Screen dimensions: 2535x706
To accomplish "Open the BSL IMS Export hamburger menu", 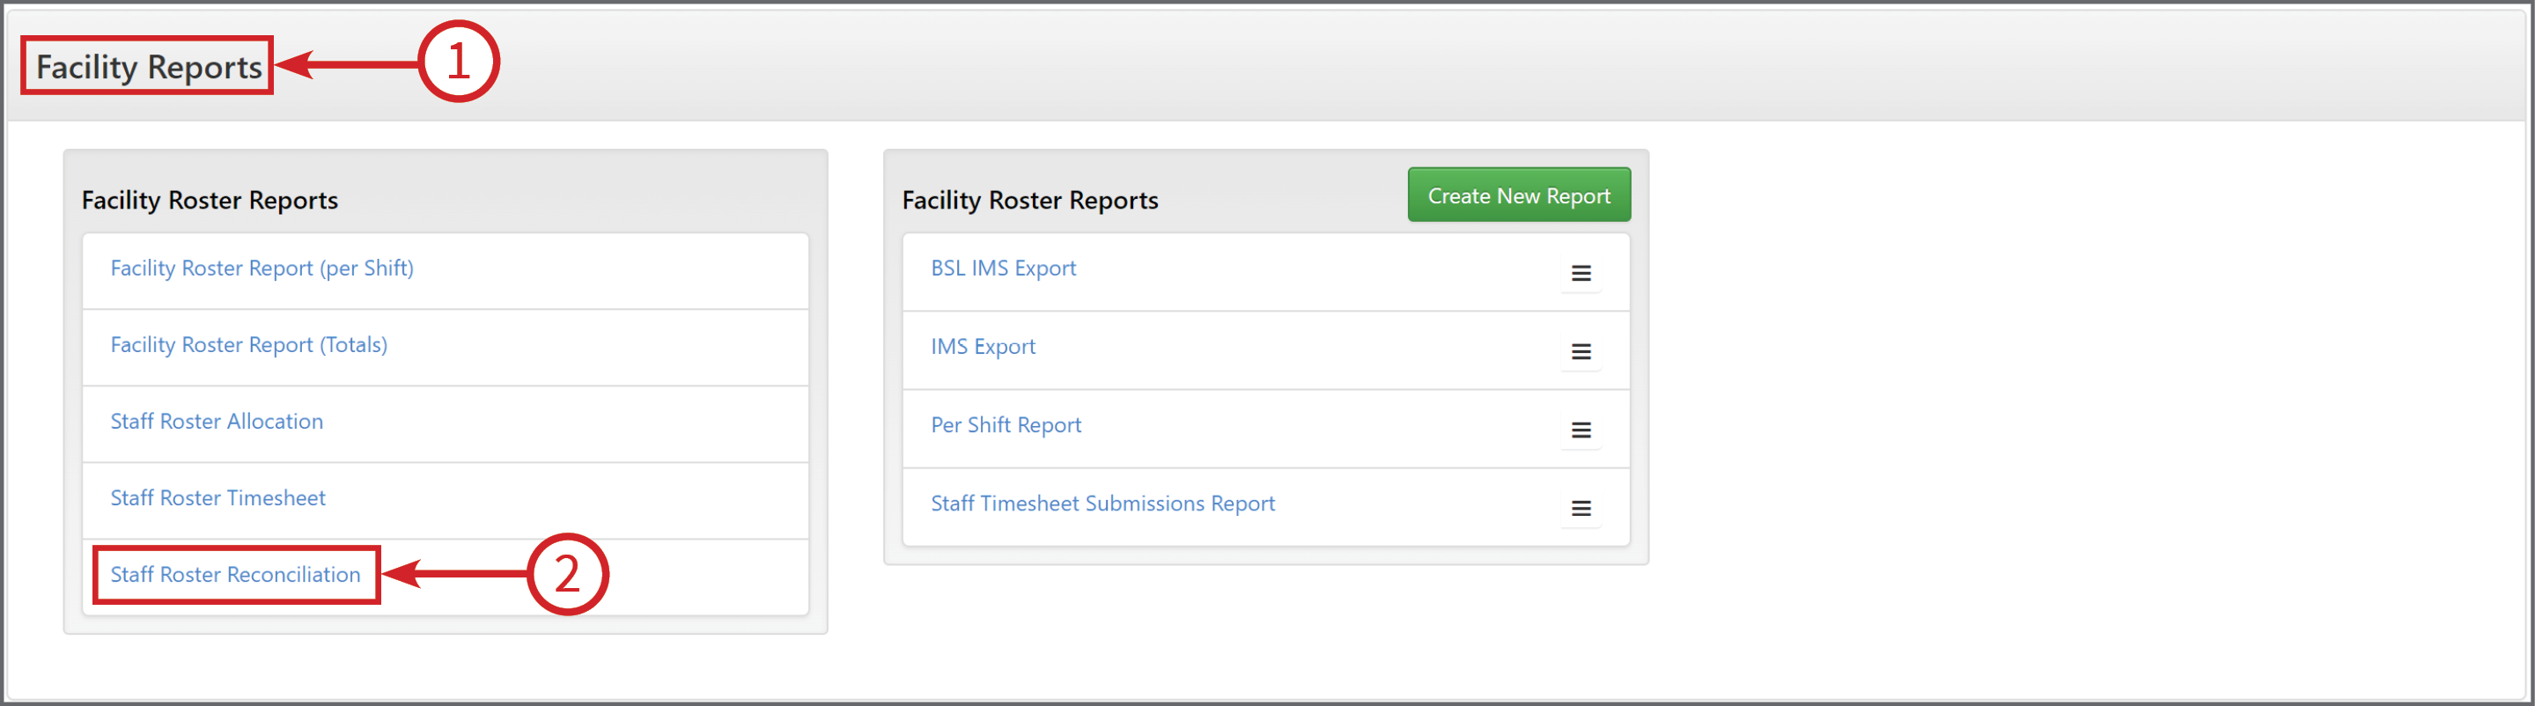I will click(x=1581, y=274).
